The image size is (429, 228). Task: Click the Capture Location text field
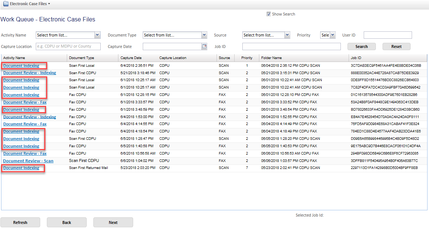[x=68, y=46]
